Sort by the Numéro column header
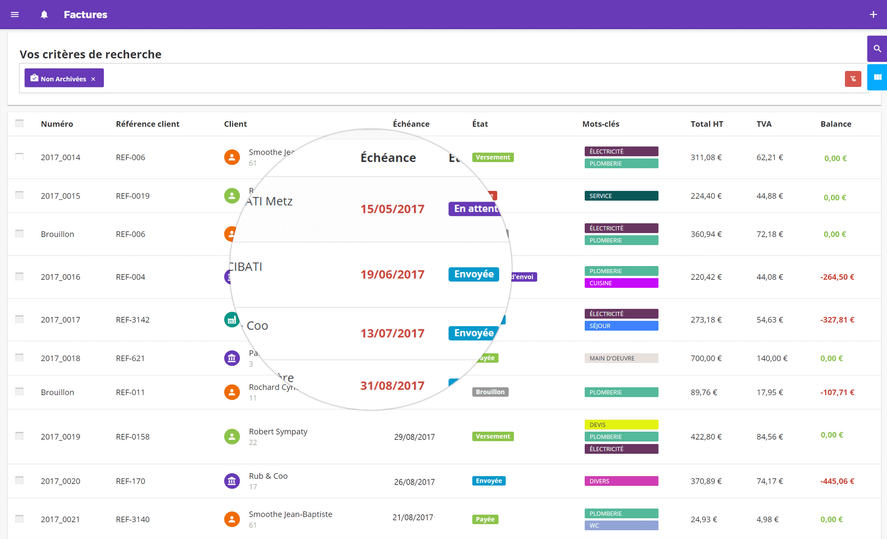This screenshot has height=539, width=887. pos(57,124)
